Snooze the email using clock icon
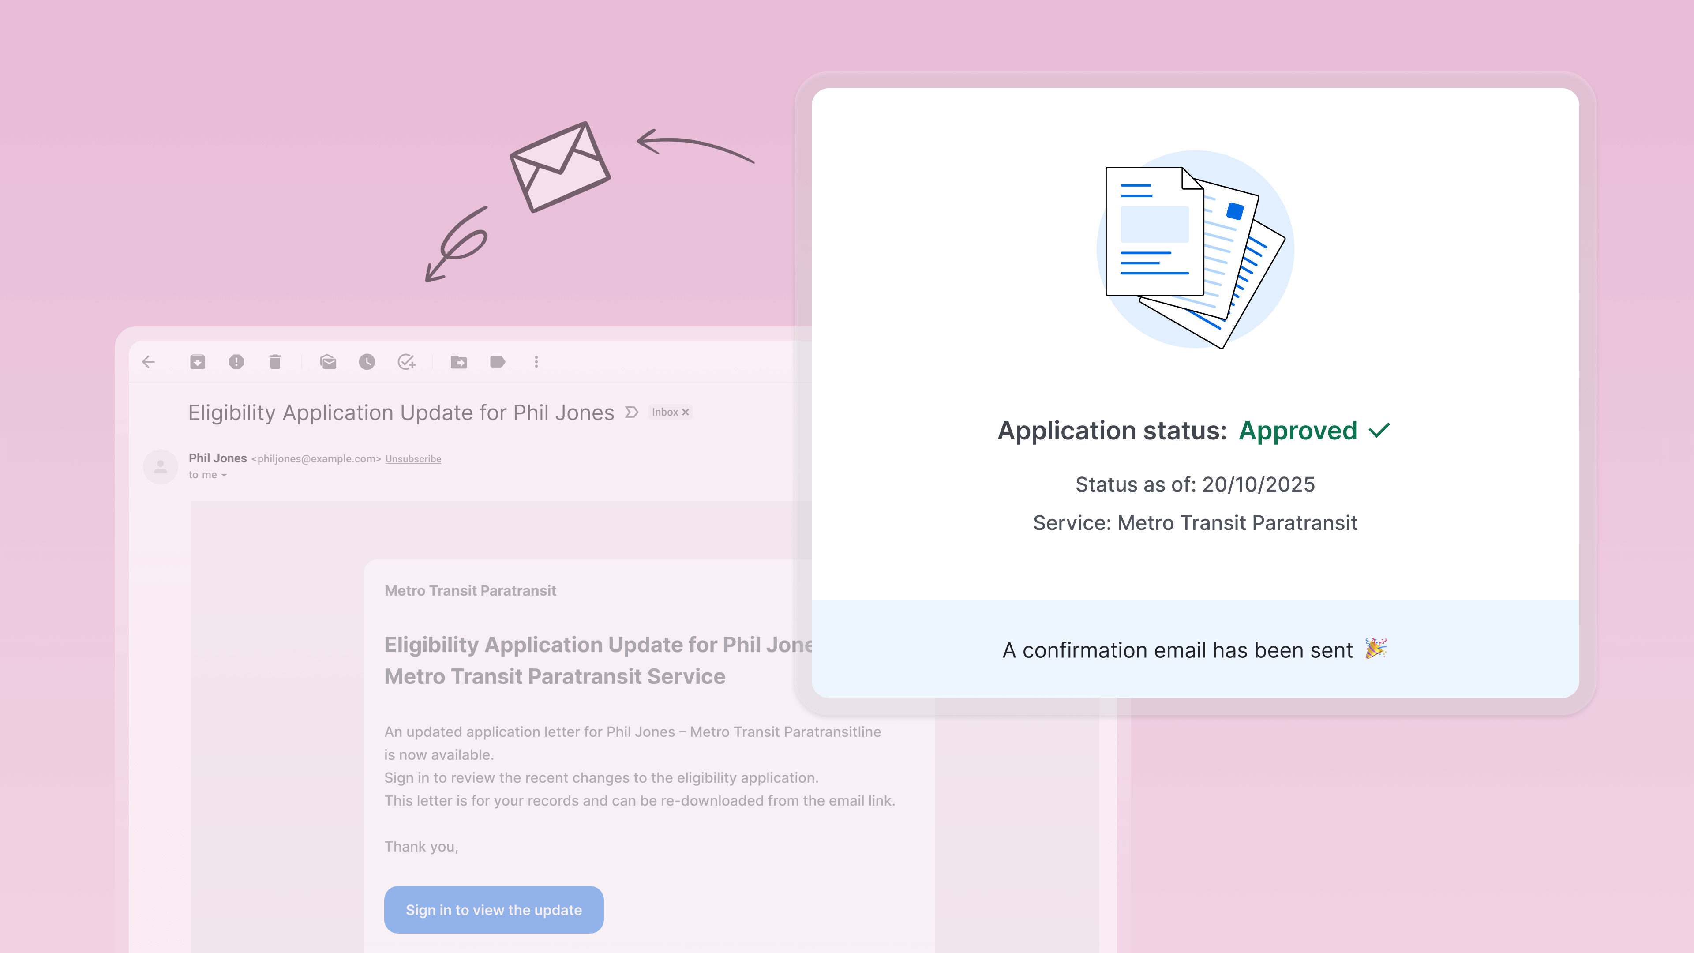This screenshot has height=953, width=1694. (367, 362)
